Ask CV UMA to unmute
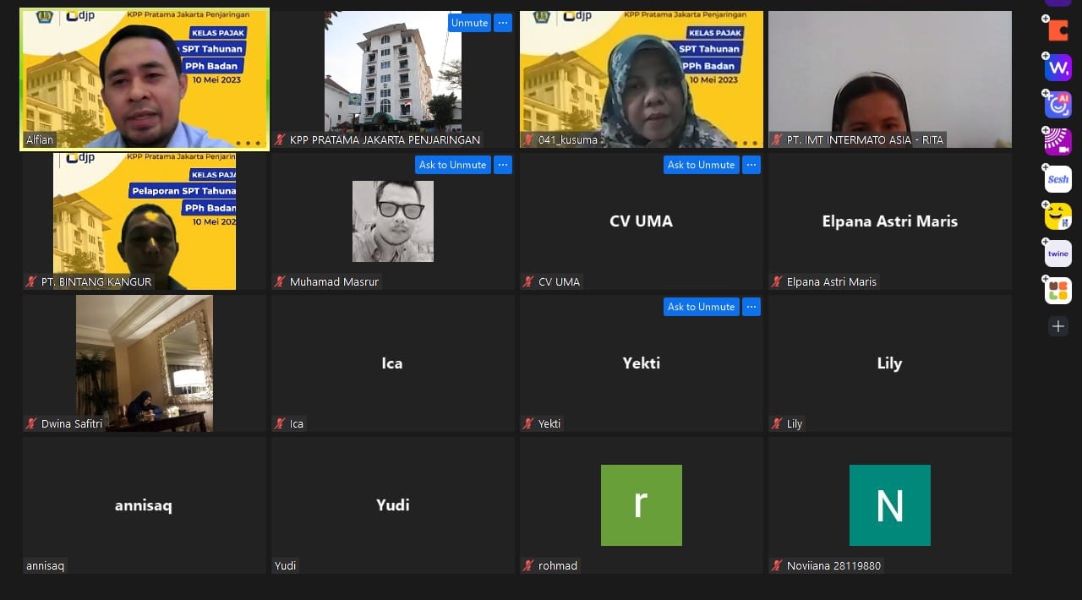Viewport: 1082px width, 600px height. [701, 165]
